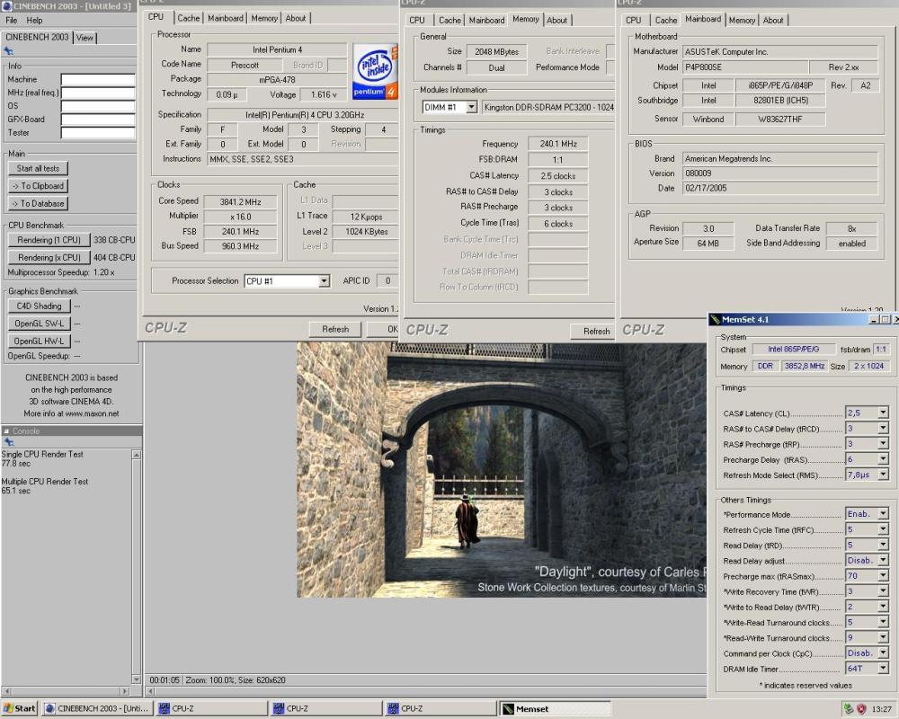The width and height of the screenshot is (899, 719).
Task: Open the Write to Read Delay (tWTR) dropdown
Action: tap(883, 608)
